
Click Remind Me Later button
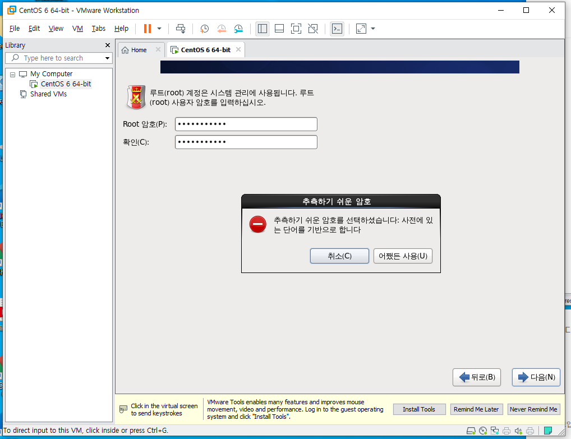pos(476,409)
